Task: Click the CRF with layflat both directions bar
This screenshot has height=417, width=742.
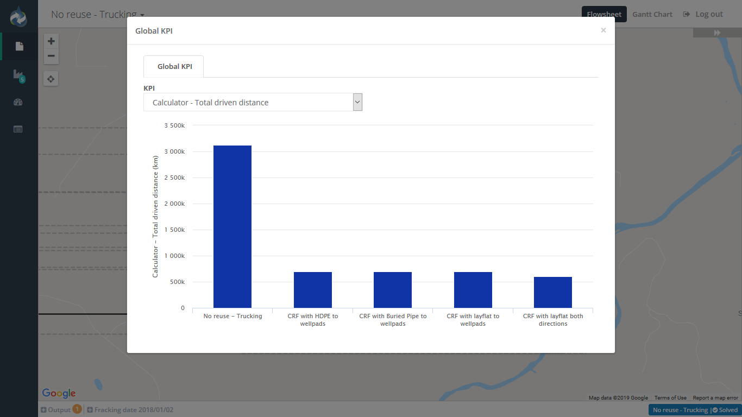Action: 553,292
